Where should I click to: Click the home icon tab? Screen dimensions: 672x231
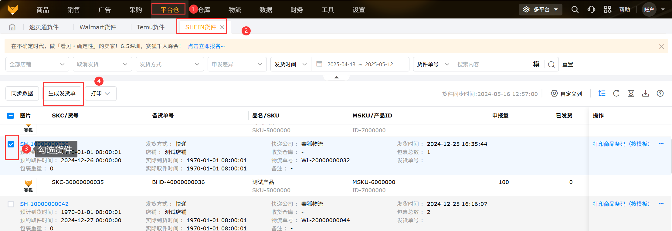point(12,27)
